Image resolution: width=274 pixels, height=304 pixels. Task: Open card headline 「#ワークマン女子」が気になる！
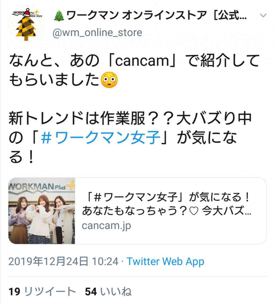click(x=168, y=197)
